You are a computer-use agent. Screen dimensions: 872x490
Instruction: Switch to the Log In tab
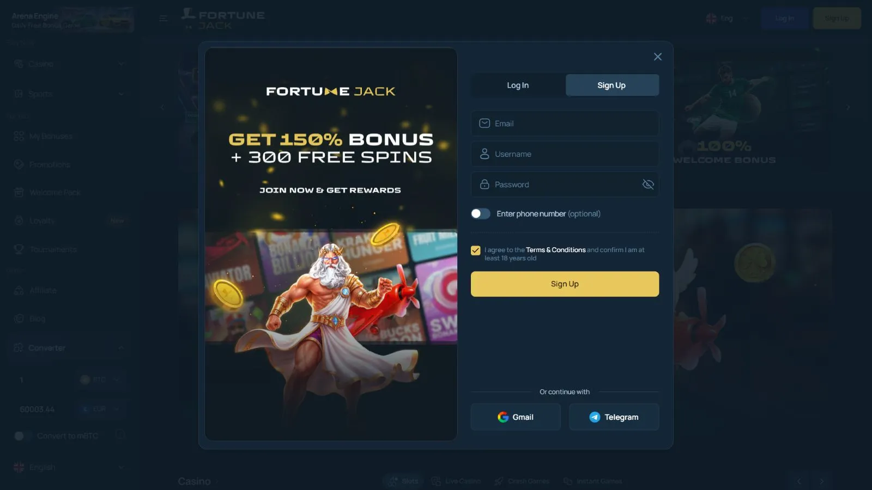coord(518,85)
